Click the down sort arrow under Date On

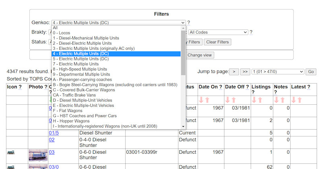pos(202,100)
